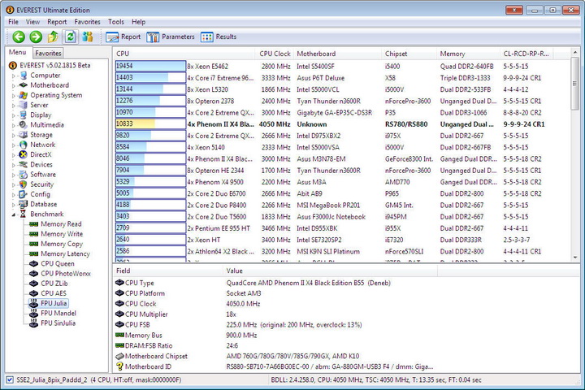The width and height of the screenshot is (585, 390).
Task: Open the Help menu
Action: (138, 22)
